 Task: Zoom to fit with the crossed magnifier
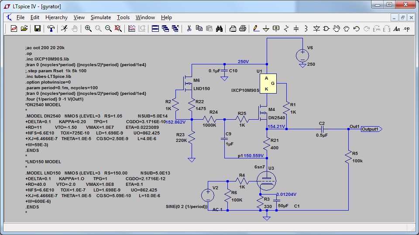coord(118,29)
